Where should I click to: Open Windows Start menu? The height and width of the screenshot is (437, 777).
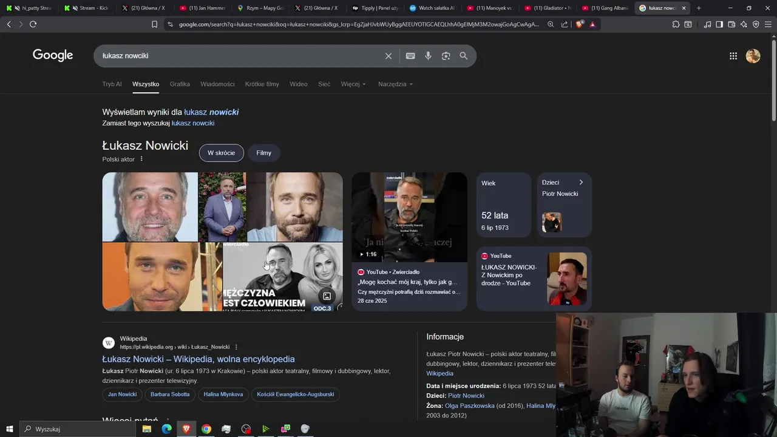10,429
